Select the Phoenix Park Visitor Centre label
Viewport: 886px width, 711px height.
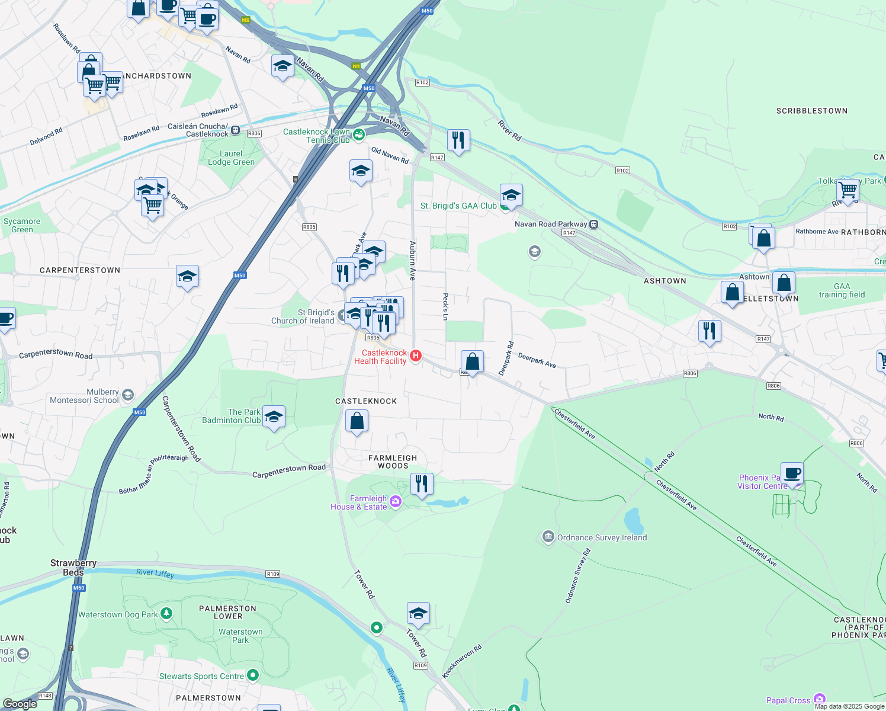click(762, 482)
